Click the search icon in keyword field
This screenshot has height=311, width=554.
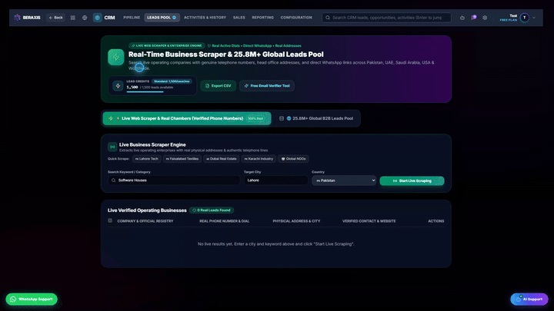tap(113, 180)
